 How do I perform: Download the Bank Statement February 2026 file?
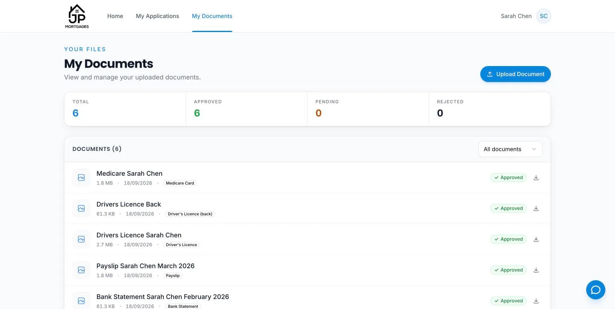[536, 301]
